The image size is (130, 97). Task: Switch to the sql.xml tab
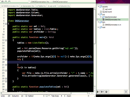coord(52,6)
